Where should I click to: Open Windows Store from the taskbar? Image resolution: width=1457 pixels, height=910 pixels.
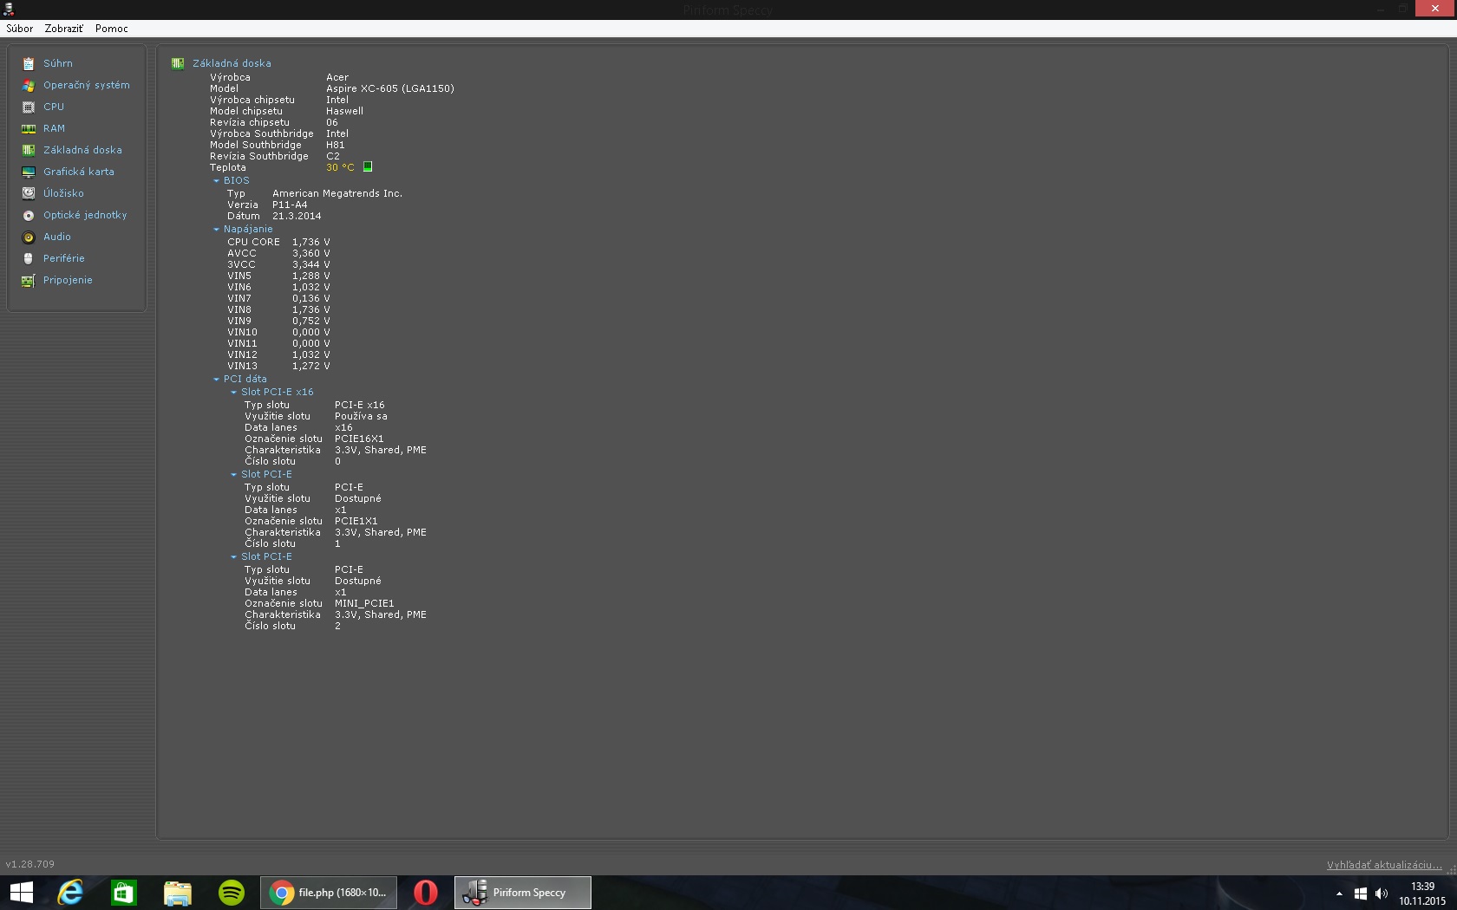click(x=124, y=893)
